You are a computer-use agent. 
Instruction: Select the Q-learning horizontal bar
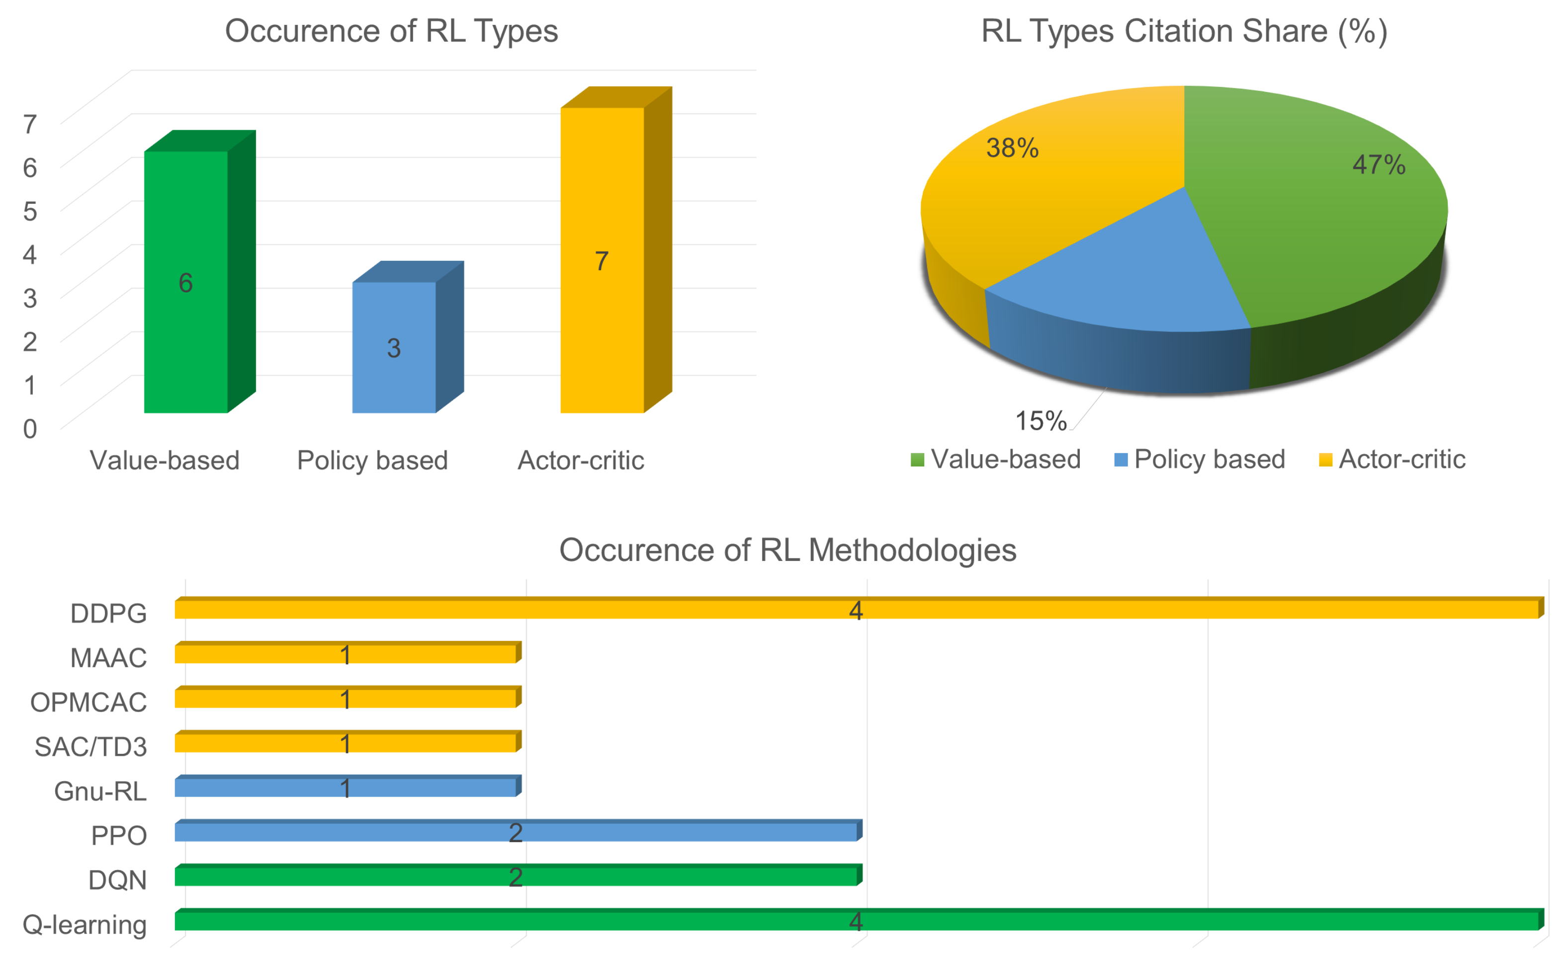635,921
